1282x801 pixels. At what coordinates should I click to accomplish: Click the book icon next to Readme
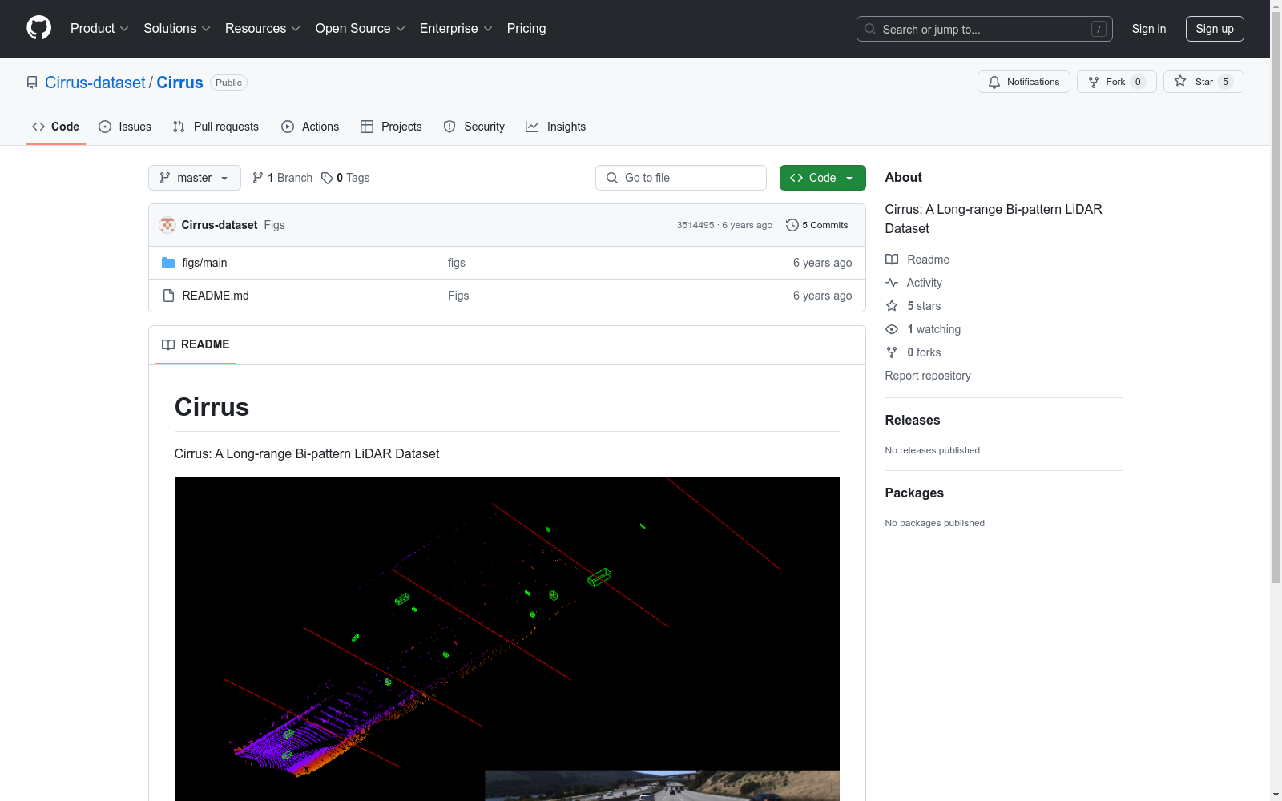[892, 260]
